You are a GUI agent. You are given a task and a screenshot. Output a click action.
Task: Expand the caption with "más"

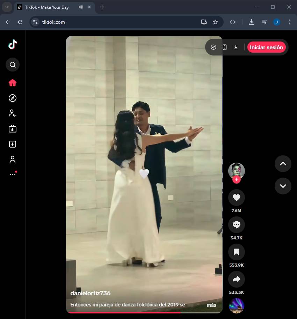point(211,305)
